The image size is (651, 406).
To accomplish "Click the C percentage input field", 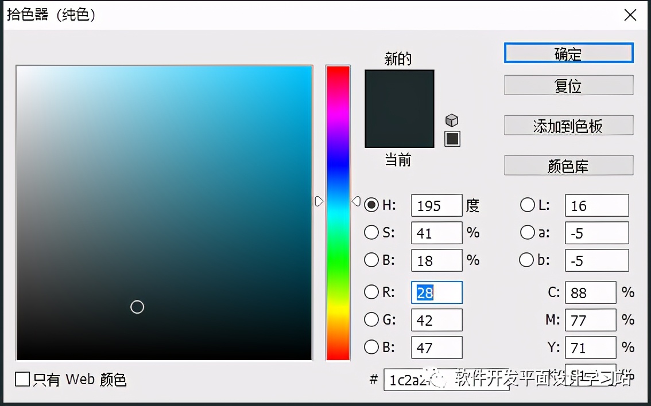I will click(x=590, y=292).
